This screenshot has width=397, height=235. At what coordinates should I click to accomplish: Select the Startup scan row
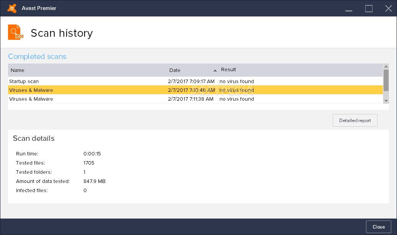(195, 81)
